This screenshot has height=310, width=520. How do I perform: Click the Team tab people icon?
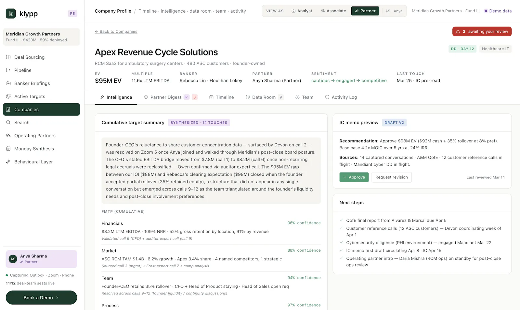[297, 97]
